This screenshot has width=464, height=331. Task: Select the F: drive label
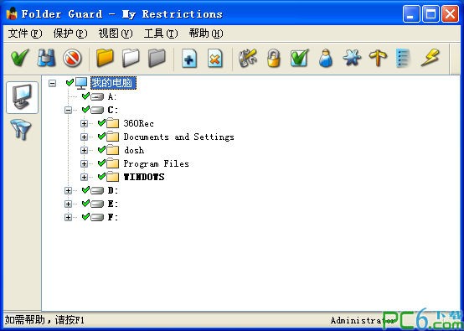click(x=113, y=218)
